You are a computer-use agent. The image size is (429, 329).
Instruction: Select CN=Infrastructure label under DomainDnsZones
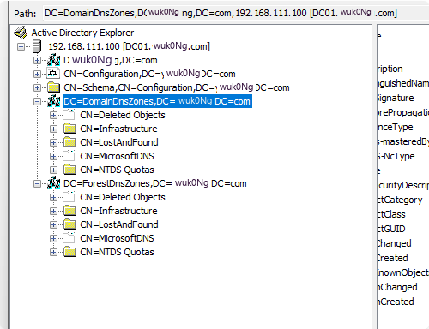tap(118, 129)
